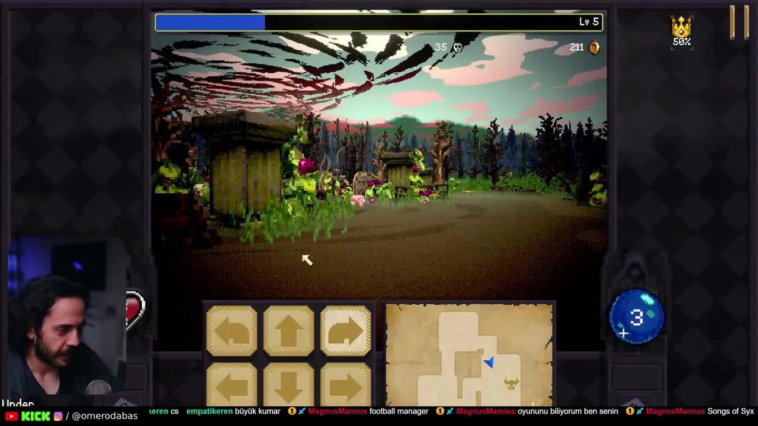This screenshot has height=426, width=758.
Task: Click the Instagram icon in the ticker
Action: [58, 416]
